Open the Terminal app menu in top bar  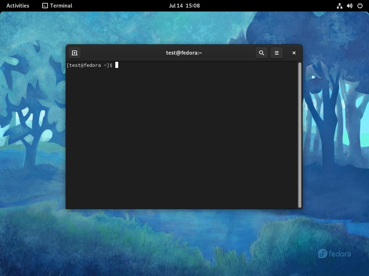[57, 6]
